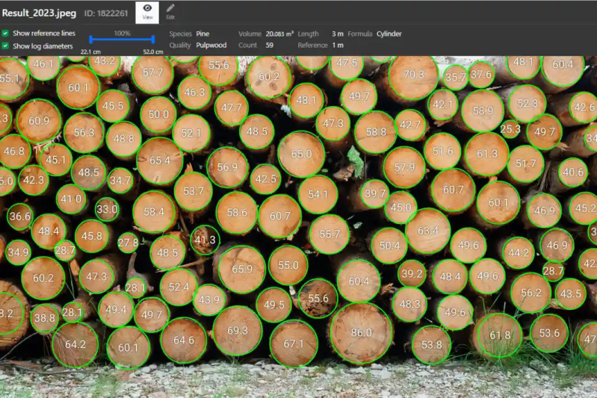
Task: Select the log labeled 69.3
Action: click(x=237, y=331)
